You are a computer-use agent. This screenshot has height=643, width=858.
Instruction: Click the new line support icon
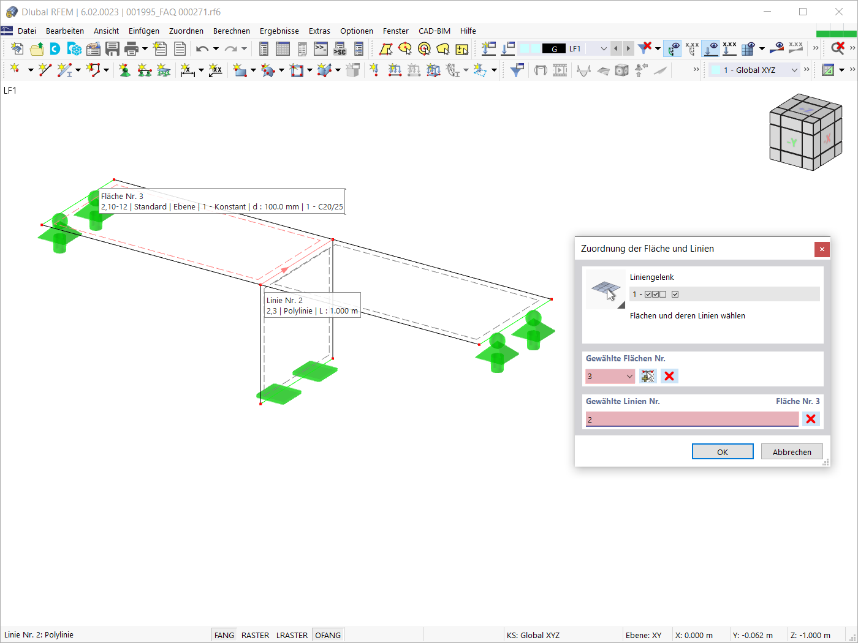(x=144, y=70)
